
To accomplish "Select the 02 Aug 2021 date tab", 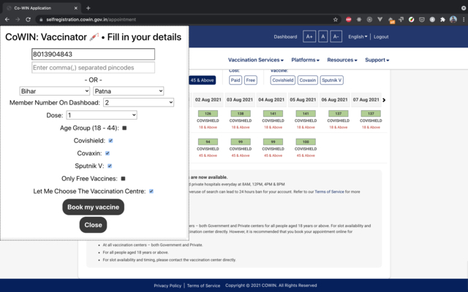I will (208, 100).
